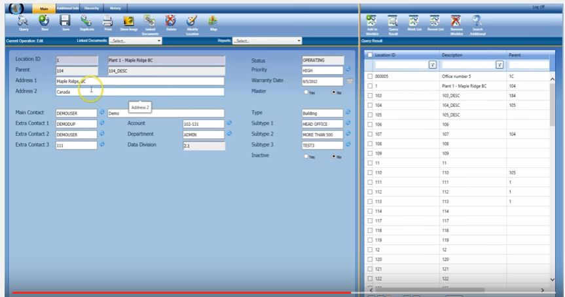Open the Warranty Date calendar picker
The image size is (565, 297).
(x=349, y=81)
